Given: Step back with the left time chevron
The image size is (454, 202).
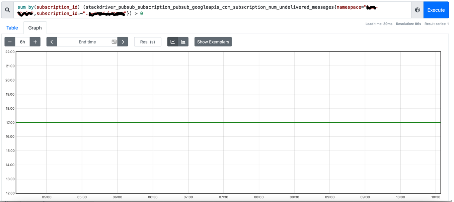Looking at the screenshot, I should pos(52,41).
